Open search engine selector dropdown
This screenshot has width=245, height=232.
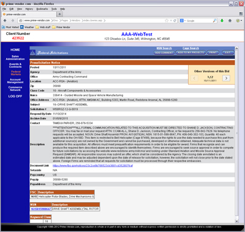(183, 21)
